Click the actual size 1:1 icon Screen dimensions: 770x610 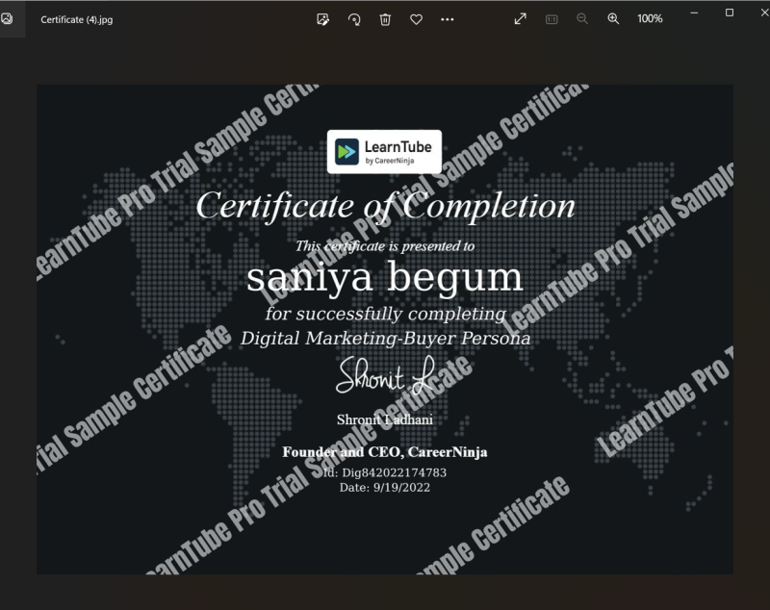click(x=552, y=19)
